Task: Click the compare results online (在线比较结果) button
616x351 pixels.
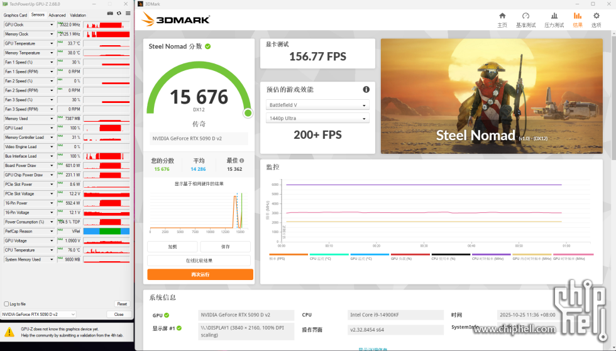Action: tap(200, 261)
